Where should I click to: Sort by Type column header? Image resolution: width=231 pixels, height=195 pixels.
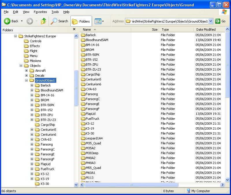(x=176, y=30)
